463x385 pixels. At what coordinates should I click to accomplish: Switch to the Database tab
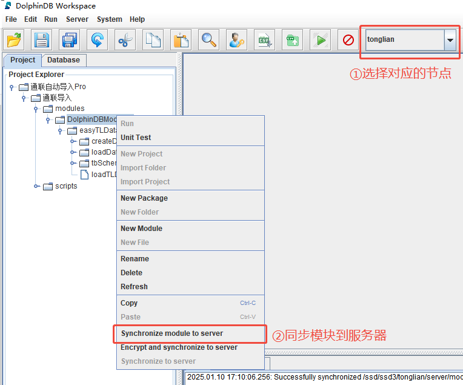click(x=64, y=60)
